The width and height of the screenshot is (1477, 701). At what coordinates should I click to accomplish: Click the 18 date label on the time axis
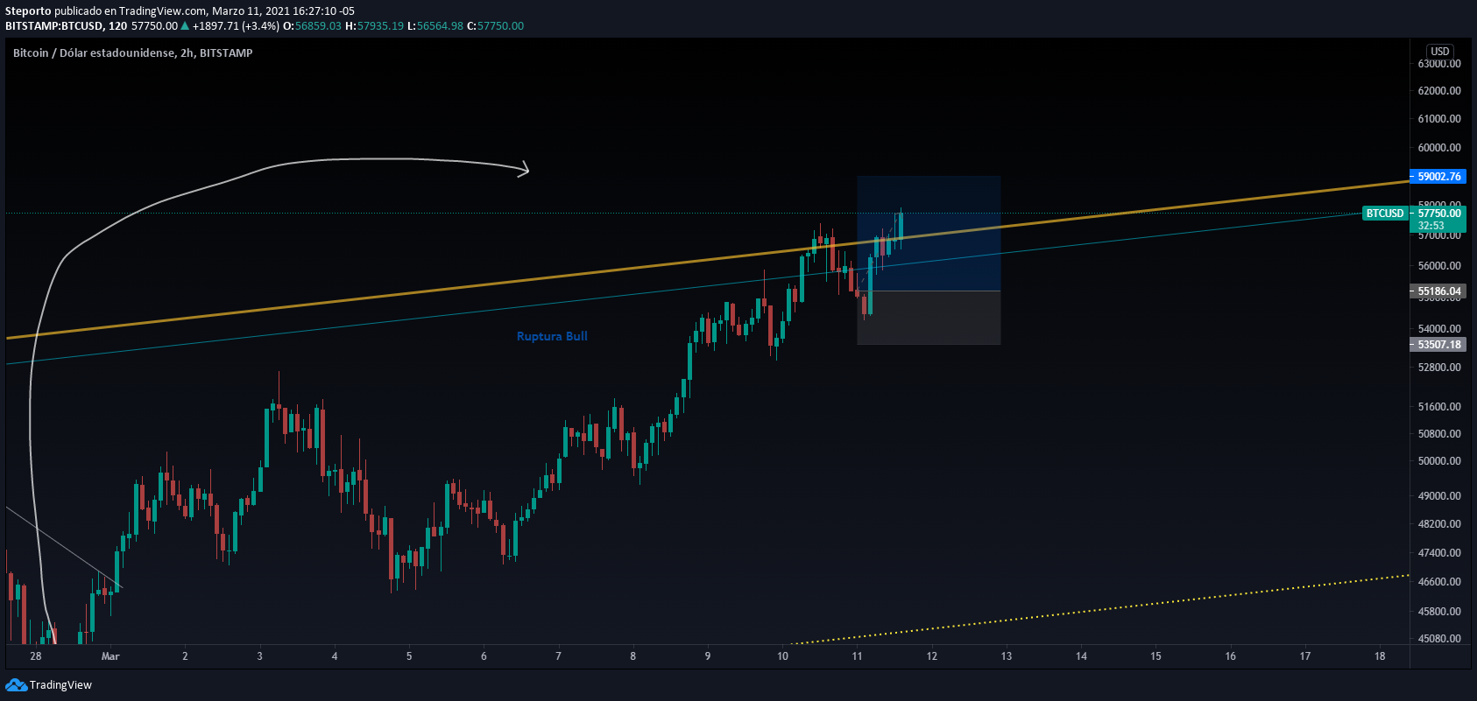(1380, 656)
